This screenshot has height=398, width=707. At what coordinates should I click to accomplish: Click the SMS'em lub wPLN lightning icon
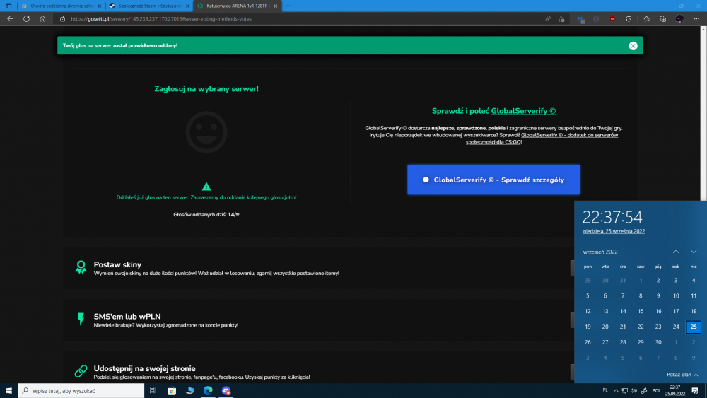point(81,319)
